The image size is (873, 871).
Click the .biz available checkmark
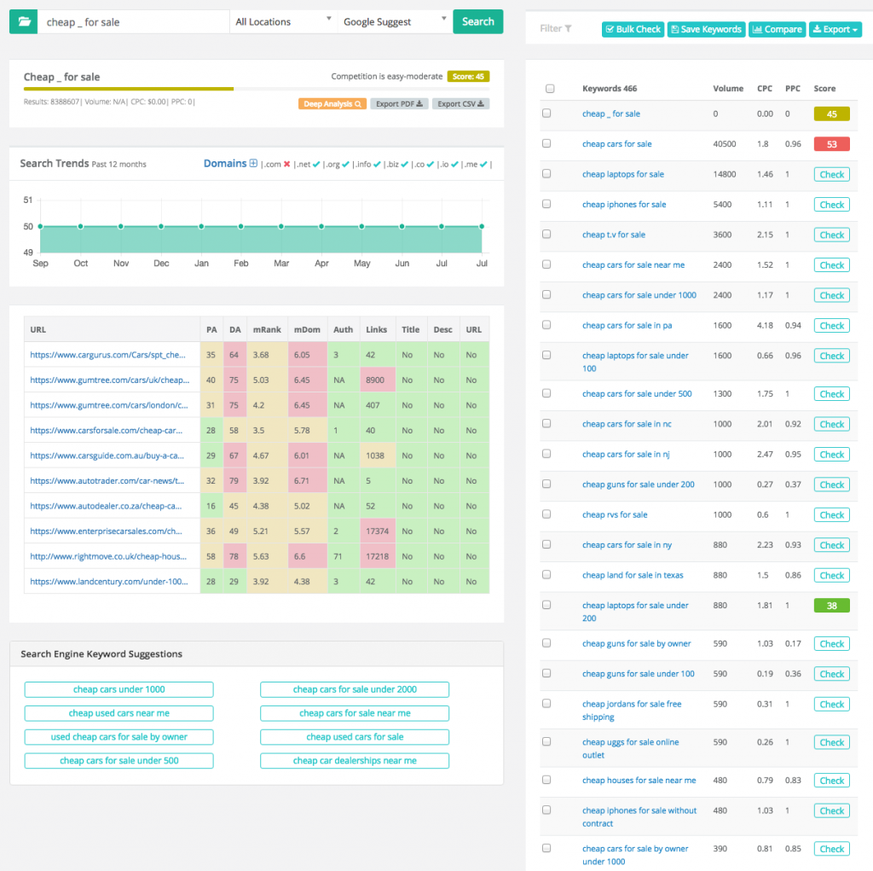[404, 165]
